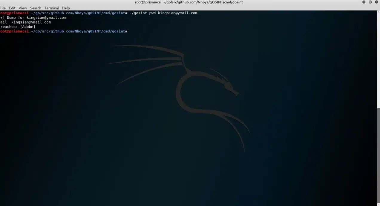Image resolution: width=380 pixels, height=206 pixels.
Task: Click the 'Dump for kingsian@ymail.com' output line
Action: click(x=33, y=18)
